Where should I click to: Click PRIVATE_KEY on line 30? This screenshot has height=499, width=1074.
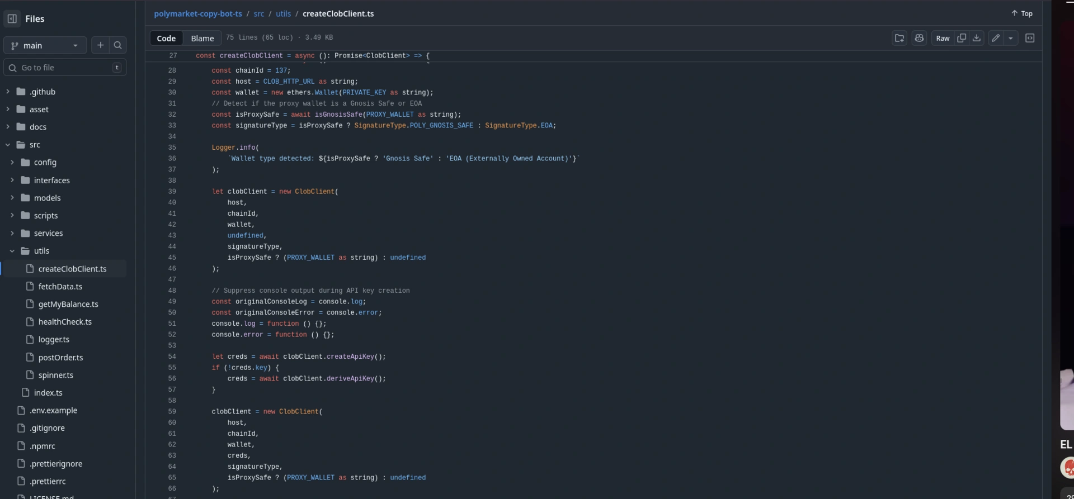[x=364, y=93]
